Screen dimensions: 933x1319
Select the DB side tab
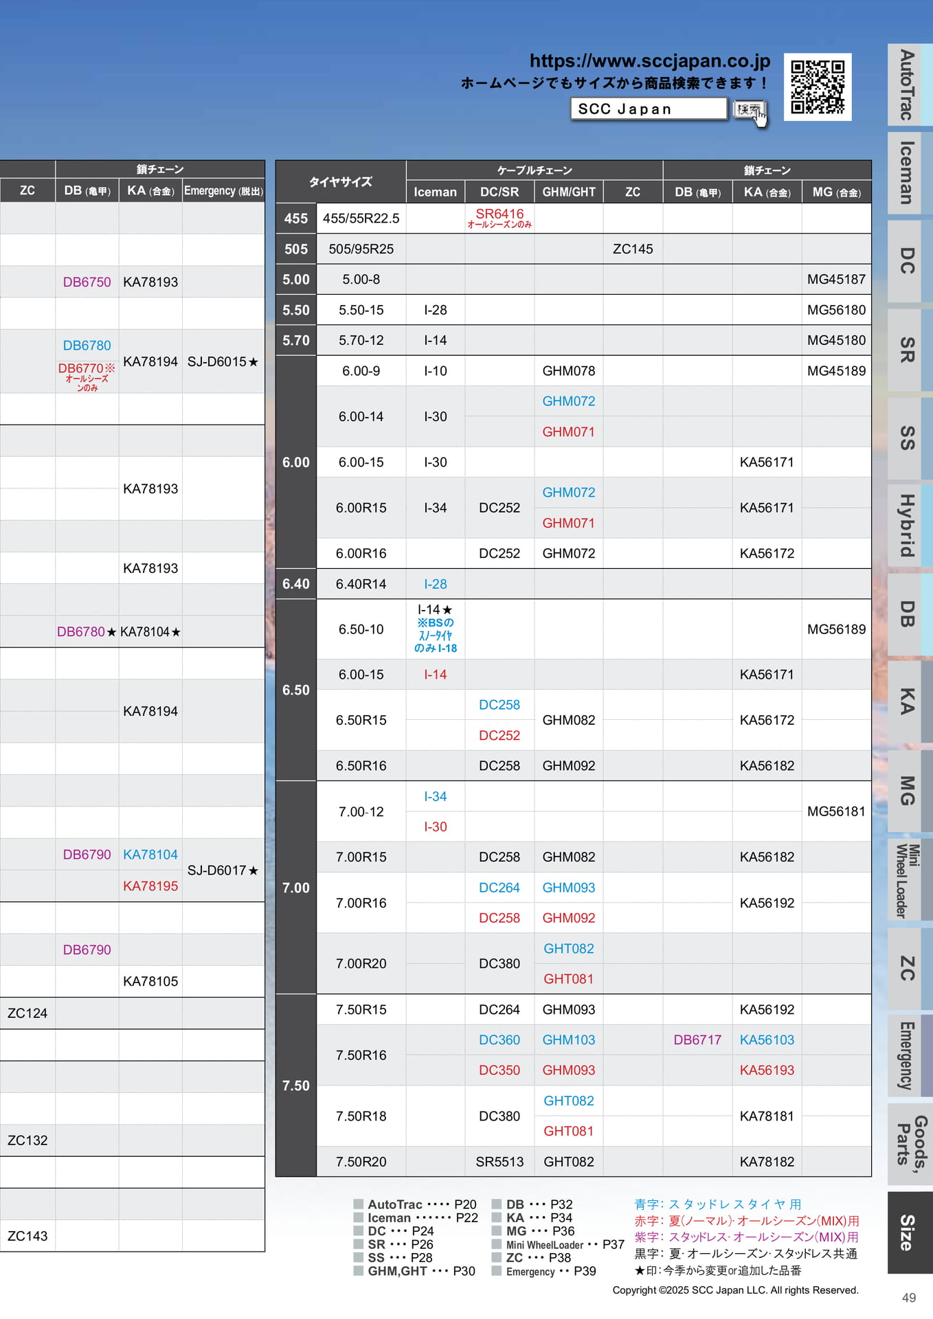(x=909, y=614)
